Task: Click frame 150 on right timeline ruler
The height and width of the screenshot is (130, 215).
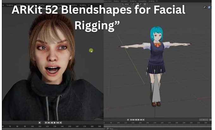Action: tap(155, 123)
